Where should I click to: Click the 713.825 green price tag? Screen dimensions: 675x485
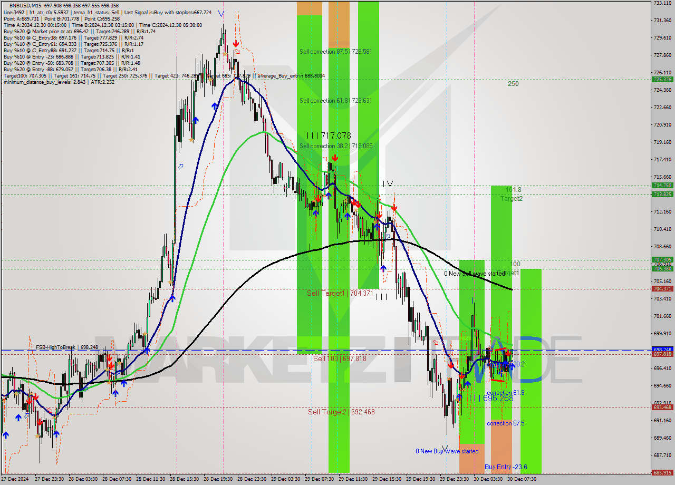point(662,195)
